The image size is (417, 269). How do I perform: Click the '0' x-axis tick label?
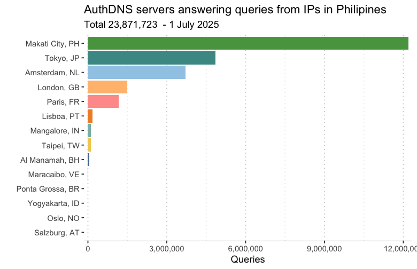pyautogui.click(x=88, y=249)
